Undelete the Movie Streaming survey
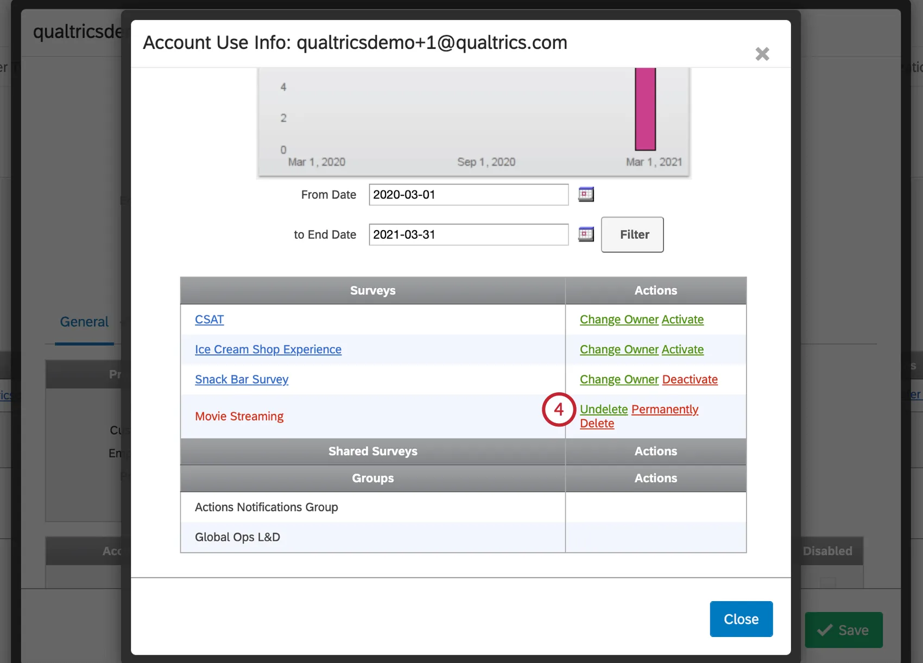This screenshot has height=663, width=923. coord(604,409)
